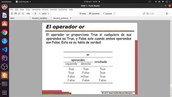172x97 pixels.
Task: Switch to the leccion3_variables tab
Action: pyautogui.click(x=41, y=18)
